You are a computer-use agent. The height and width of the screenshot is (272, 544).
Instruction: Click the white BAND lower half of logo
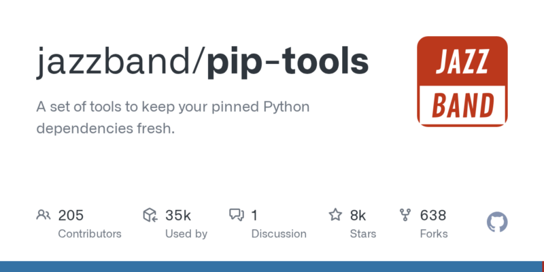(462, 105)
